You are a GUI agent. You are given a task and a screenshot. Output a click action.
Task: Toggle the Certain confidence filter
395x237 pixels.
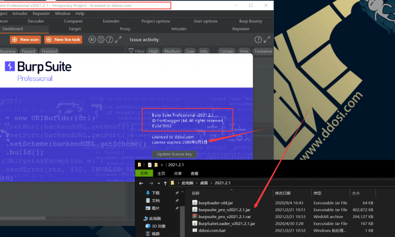(226, 51)
